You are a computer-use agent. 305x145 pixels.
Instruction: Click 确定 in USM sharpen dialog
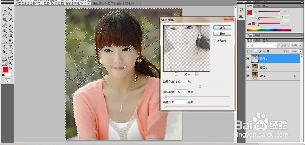222,28
